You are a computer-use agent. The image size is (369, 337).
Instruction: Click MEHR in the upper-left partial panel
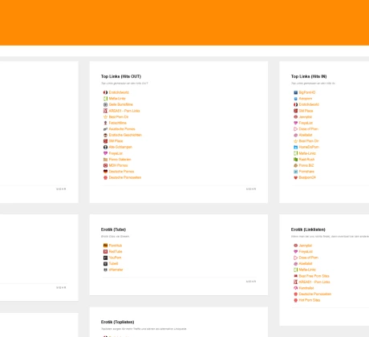pos(61,189)
